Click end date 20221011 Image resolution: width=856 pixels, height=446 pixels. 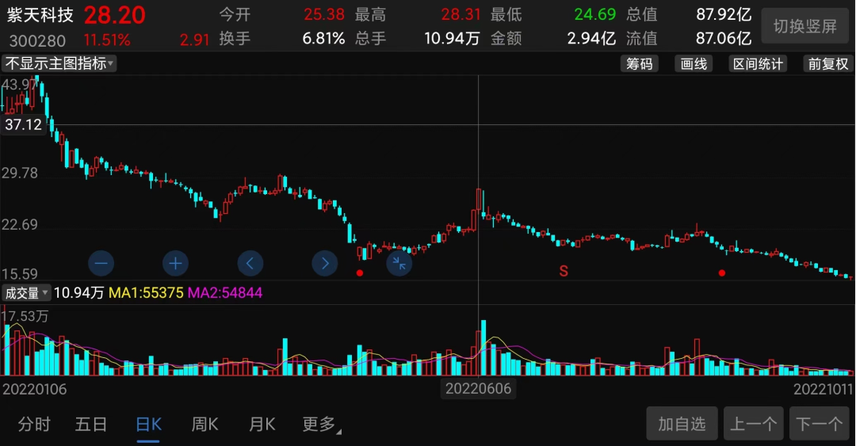pyautogui.click(x=823, y=389)
